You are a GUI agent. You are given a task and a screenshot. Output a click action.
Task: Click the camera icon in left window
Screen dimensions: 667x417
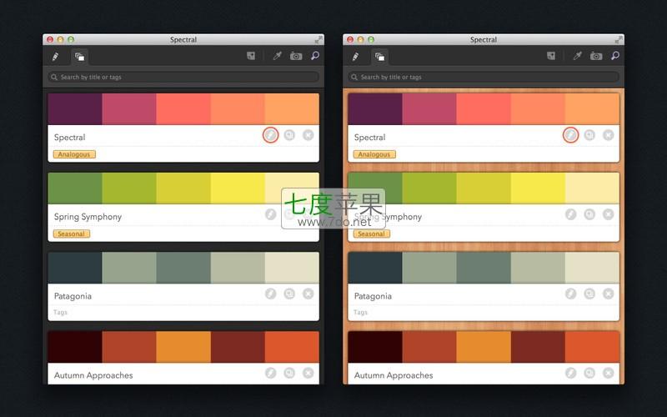tap(296, 56)
